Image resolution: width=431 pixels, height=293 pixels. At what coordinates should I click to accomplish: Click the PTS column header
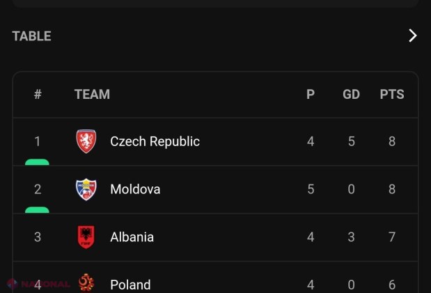(x=392, y=94)
